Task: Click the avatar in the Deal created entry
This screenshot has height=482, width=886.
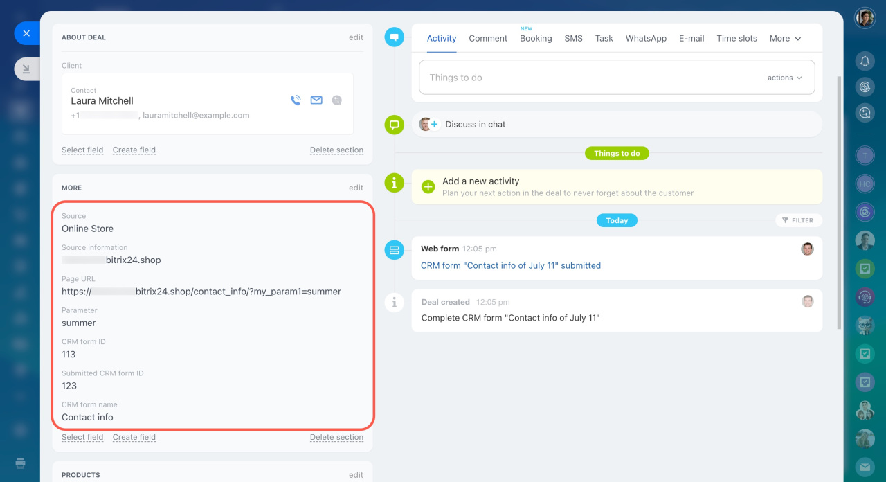Action: pos(808,301)
